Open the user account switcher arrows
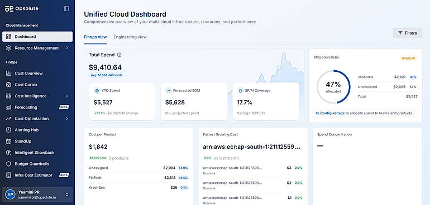430x205 pixels. (67, 194)
